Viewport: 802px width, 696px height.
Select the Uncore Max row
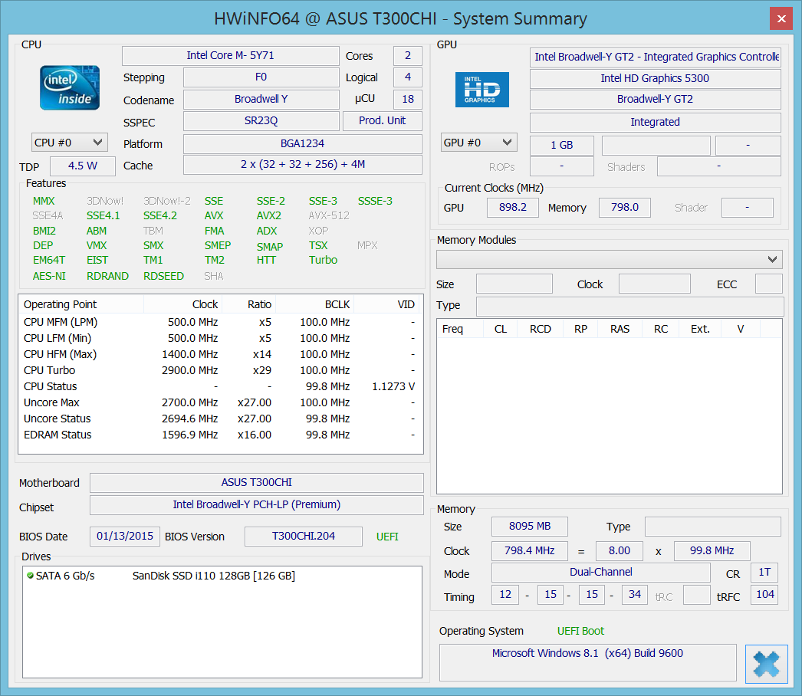coord(219,402)
